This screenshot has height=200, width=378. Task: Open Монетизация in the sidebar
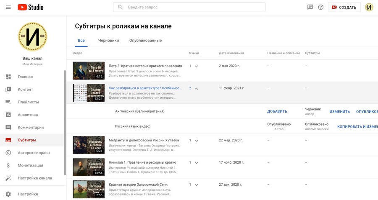(x=30, y=165)
